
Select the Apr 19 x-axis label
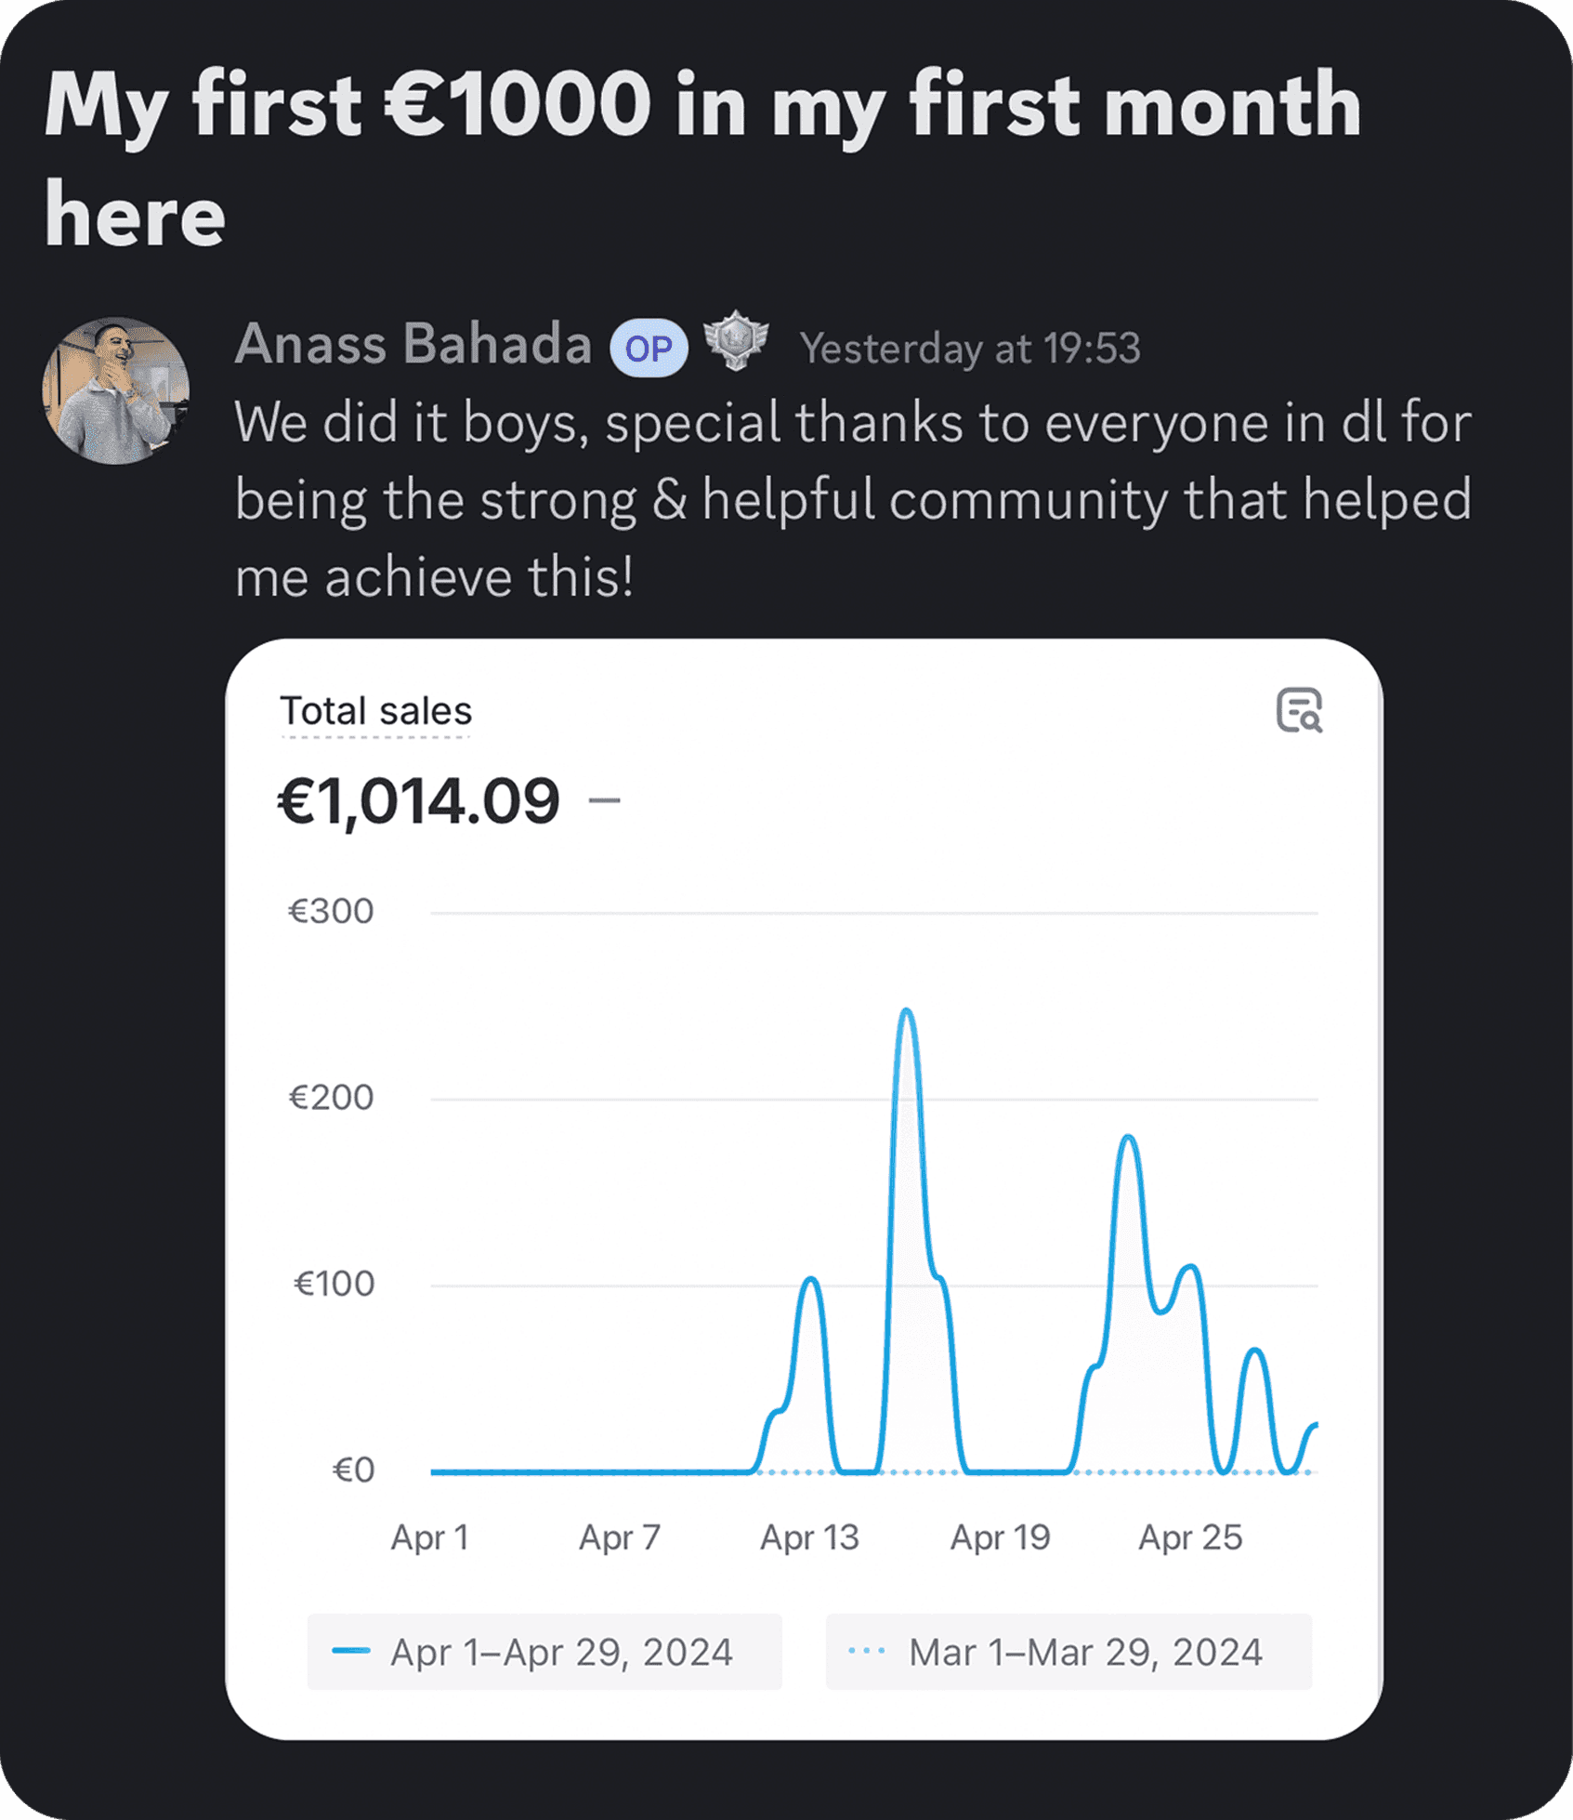[x=1000, y=1537]
